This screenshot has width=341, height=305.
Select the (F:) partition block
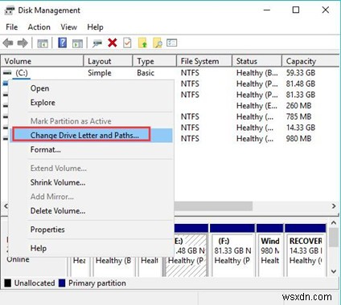tap(232, 250)
